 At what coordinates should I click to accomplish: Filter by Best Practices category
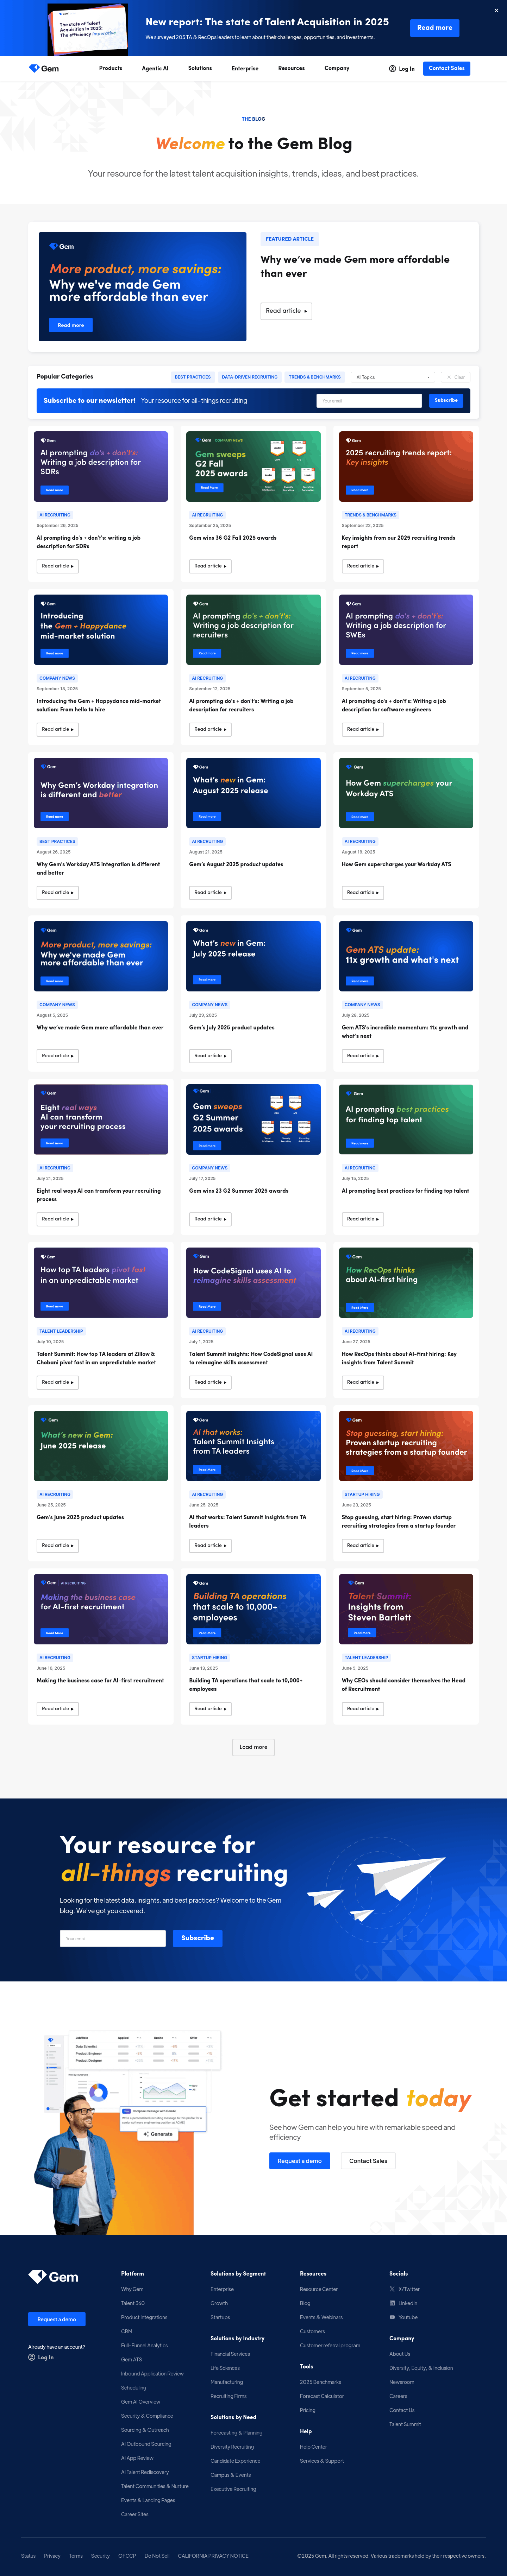[x=192, y=377]
